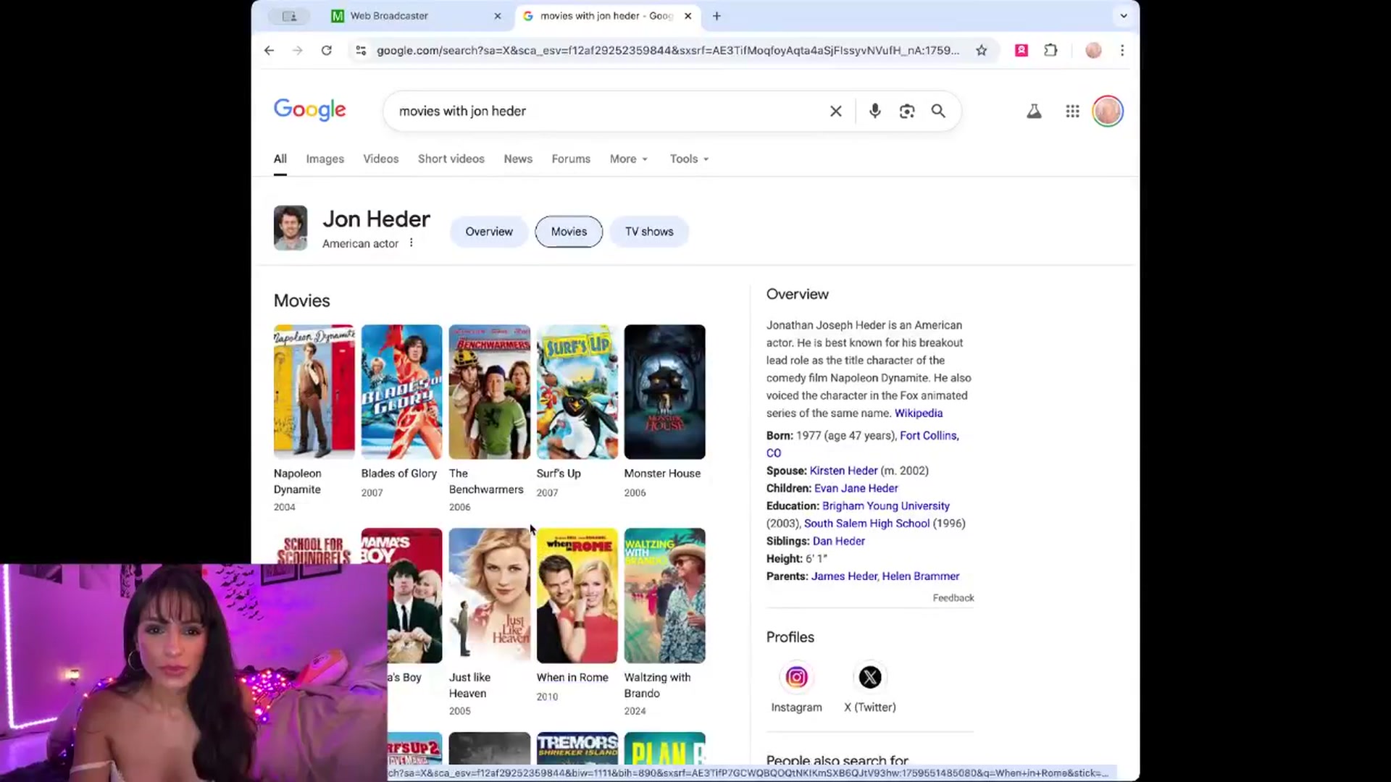Open Napoleon Dynamite movie poster
Image resolution: width=1391 pixels, height=782 pixels.
pos(314,392)
